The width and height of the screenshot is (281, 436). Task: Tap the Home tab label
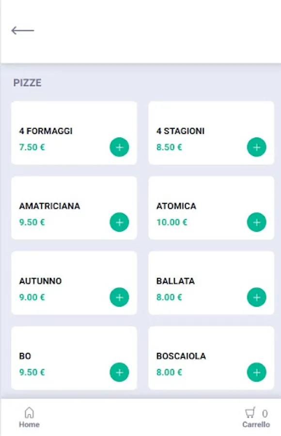(x=29, y=424)
